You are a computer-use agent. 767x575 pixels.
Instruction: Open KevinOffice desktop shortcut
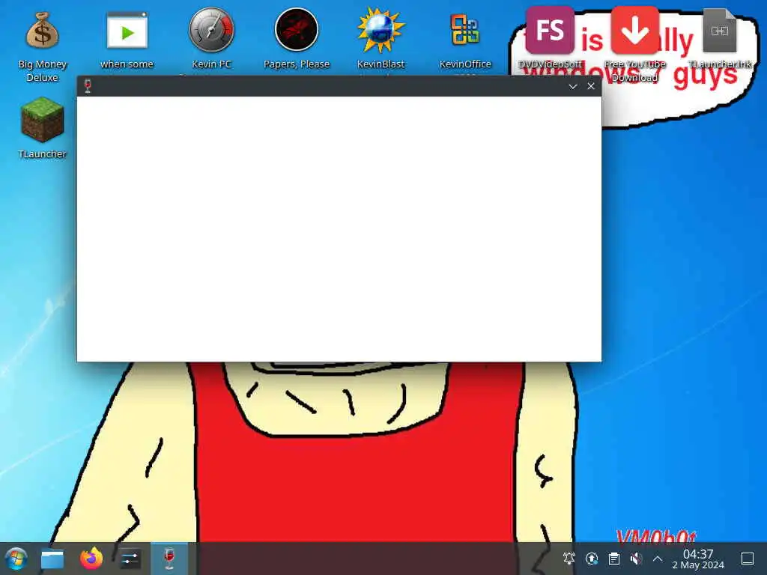[x=465, y=30]
